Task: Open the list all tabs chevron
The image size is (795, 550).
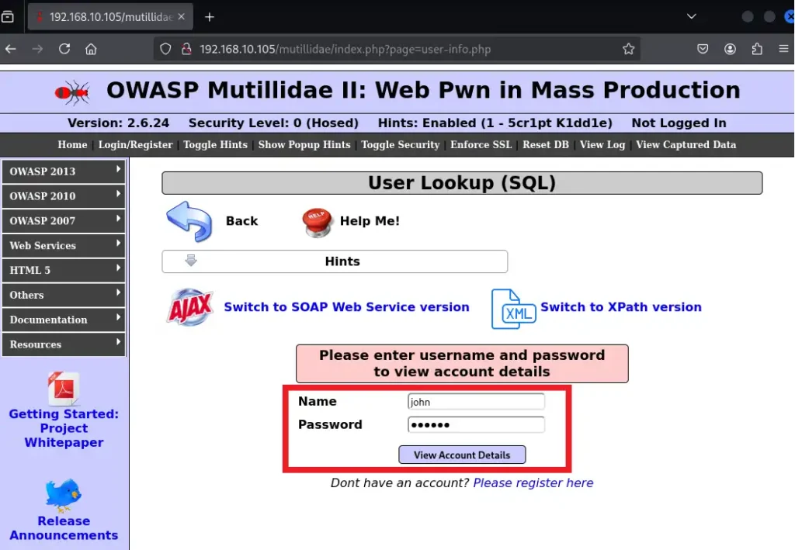Action: pyautogui.click(x=691, y=16)
